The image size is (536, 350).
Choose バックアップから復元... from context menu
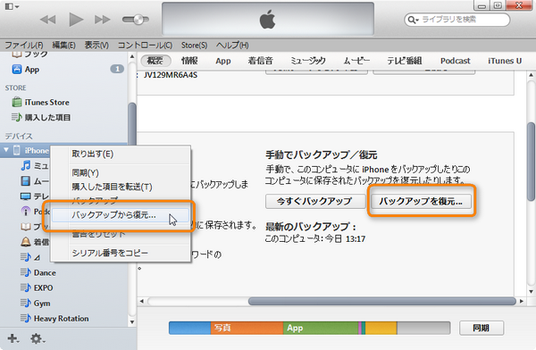(121, 215)
